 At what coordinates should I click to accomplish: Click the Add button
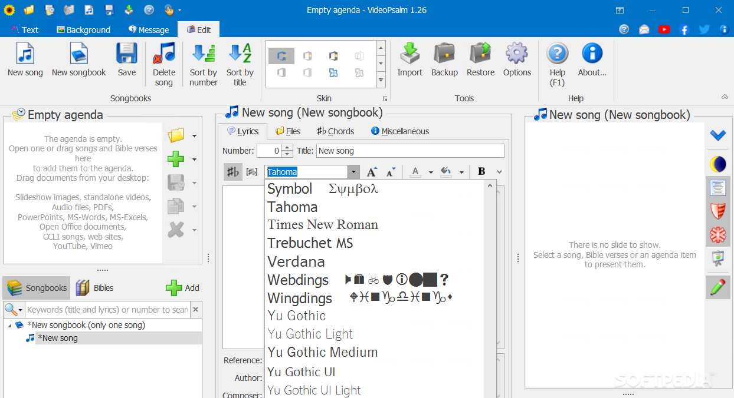183,288
